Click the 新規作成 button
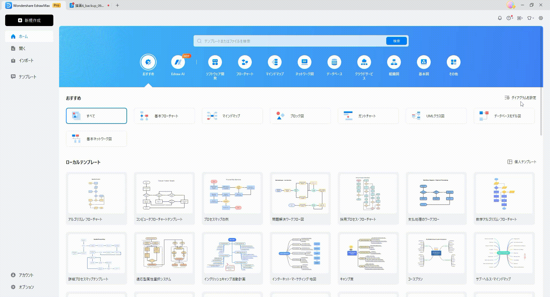 click(29, 20)
